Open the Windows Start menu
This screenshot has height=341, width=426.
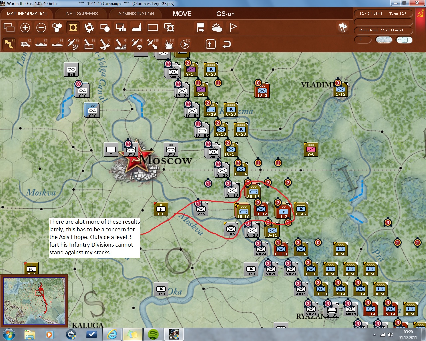point(9,334)
